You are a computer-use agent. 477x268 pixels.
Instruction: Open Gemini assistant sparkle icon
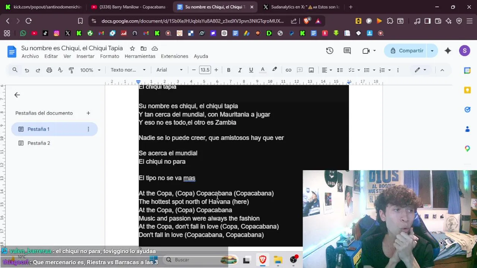click(x=448, y=51)
